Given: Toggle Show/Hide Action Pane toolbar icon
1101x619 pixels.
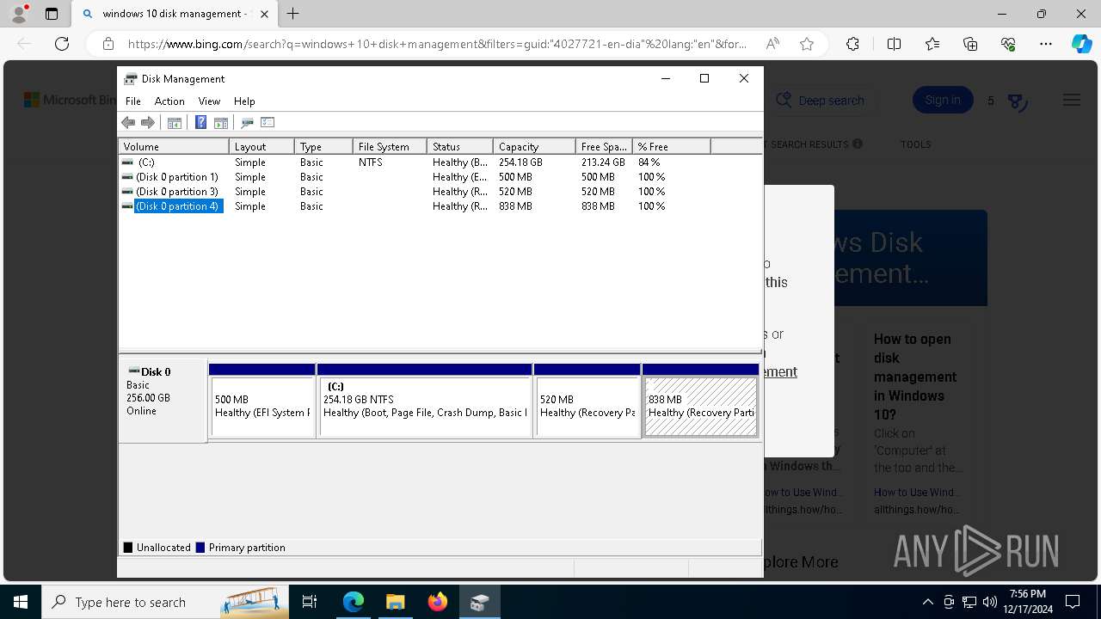Looking at the screenshot, I should 220,123.
